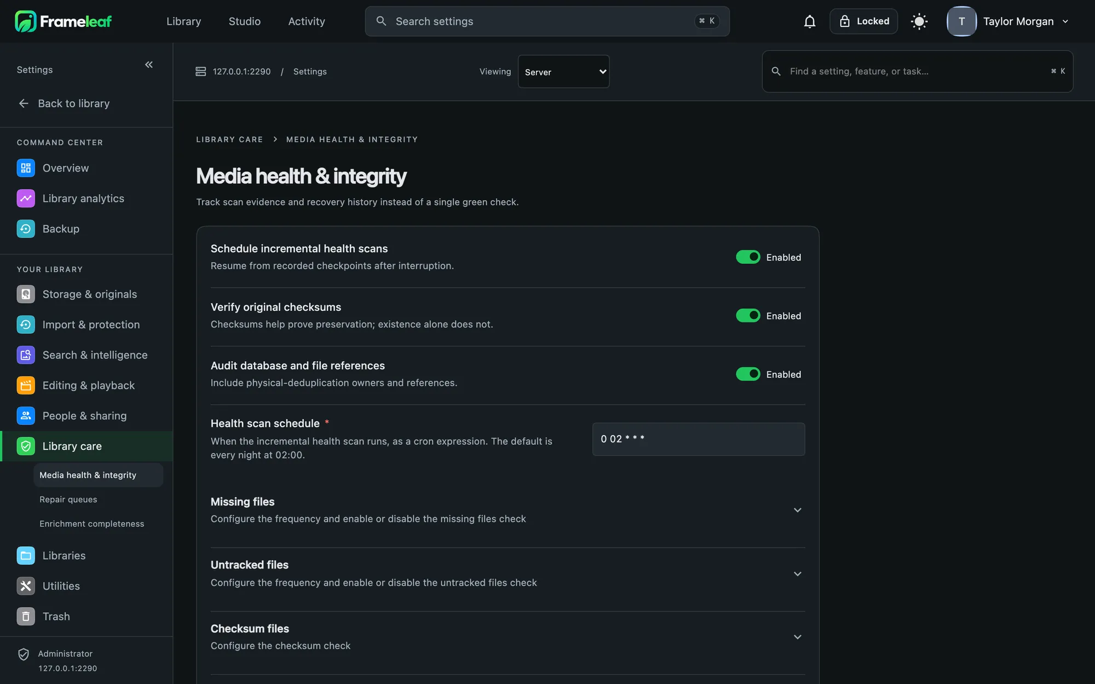This screenshot has height=684, width=1095.
Task: Click the Storage & originals icon
Action: coord(26,294)
